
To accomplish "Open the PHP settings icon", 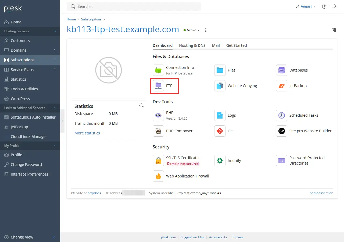I will [158, 115].
